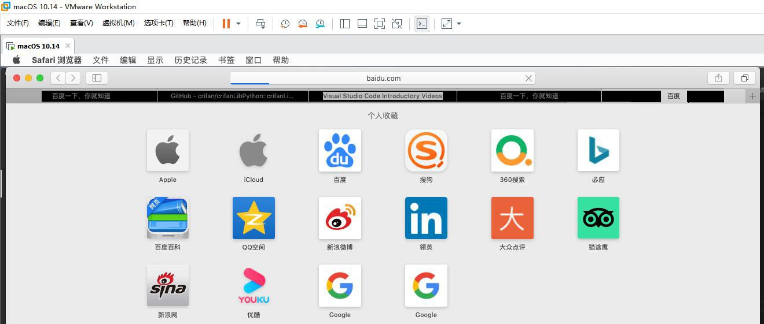Revert to the previous snapshot
The height and width of the screenshot is (324, 764).
[302, 24]
